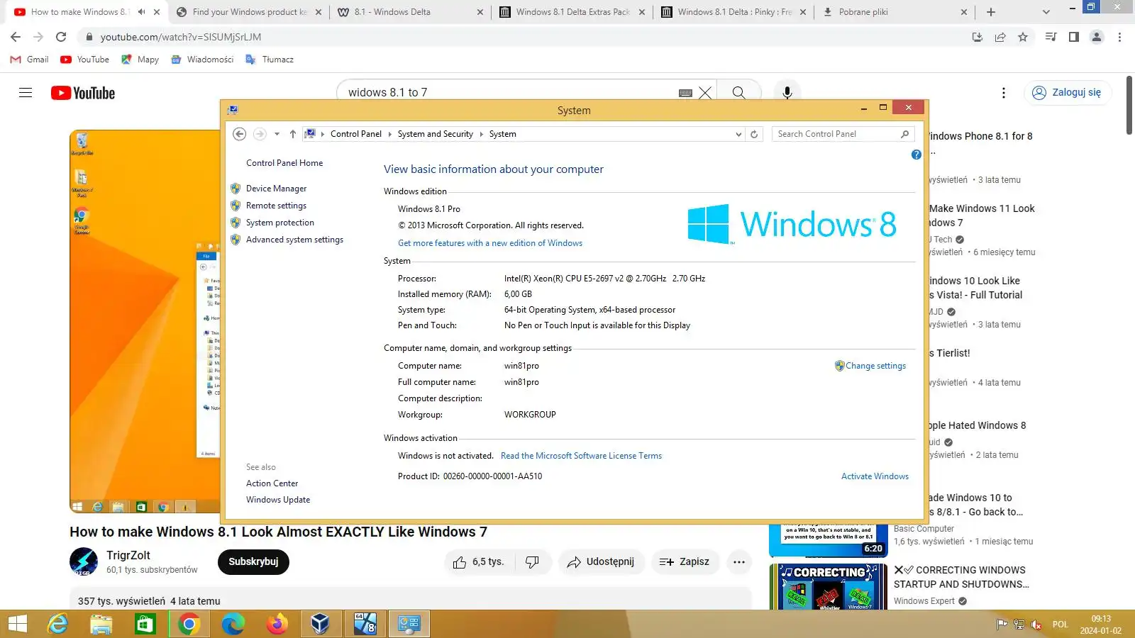The image size is (1135, 638).
Task: Open the Chrome profile avatar
Action: click(x=1097, y=37)
